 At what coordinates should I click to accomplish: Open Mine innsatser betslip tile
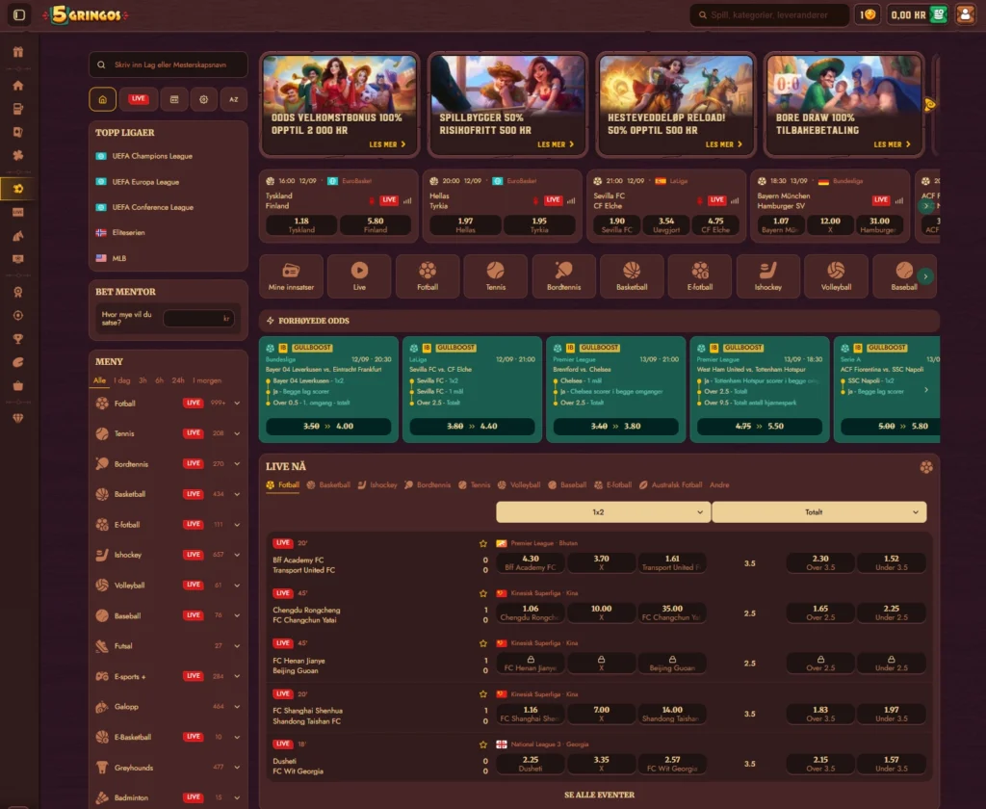(x=291, y=276)
